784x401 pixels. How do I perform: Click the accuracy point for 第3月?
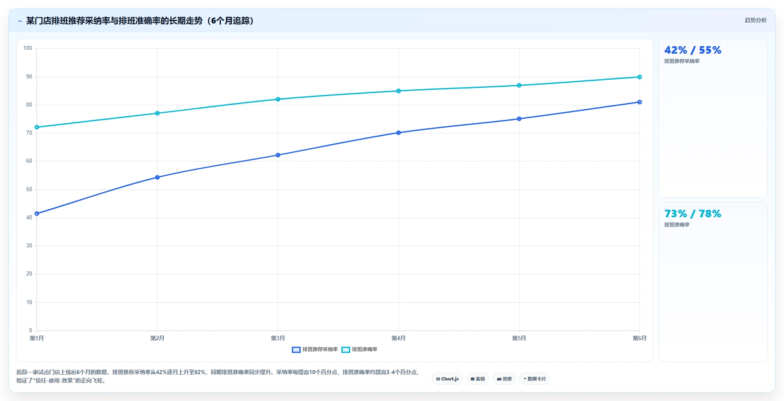click(278, 99)
